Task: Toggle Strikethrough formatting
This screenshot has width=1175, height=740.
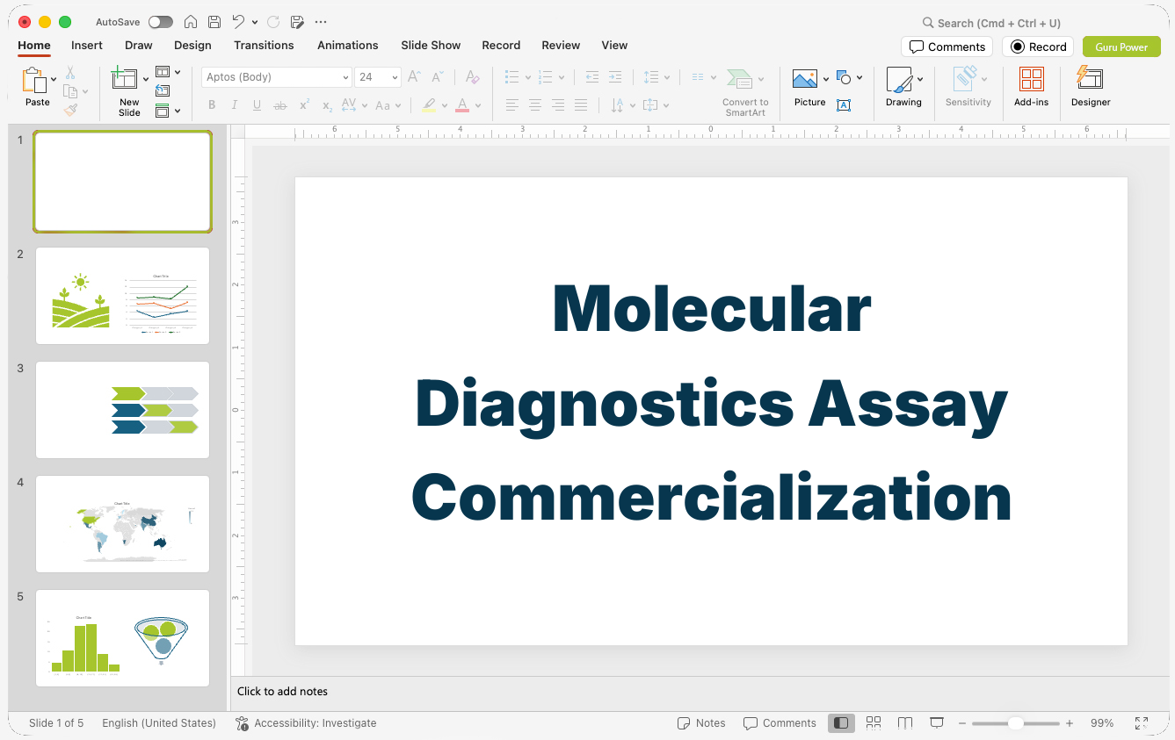Action: click(x=280, y=105)
